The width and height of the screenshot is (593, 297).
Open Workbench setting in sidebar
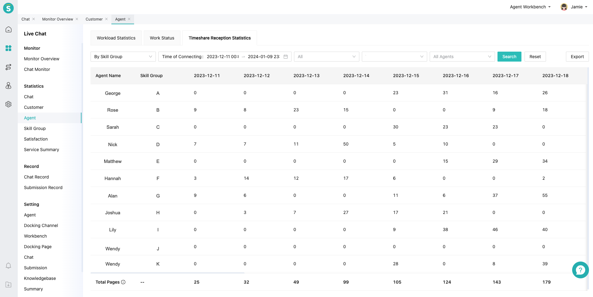(x=35, y=236)
